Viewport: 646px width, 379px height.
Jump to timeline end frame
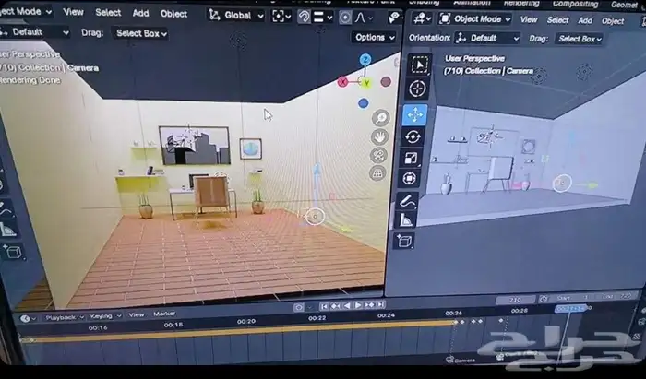(380, 304)
